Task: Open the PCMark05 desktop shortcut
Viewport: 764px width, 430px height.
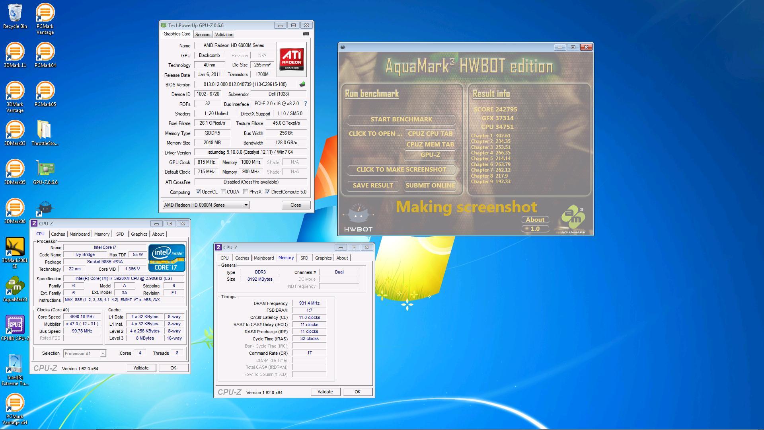Action: 45,94
